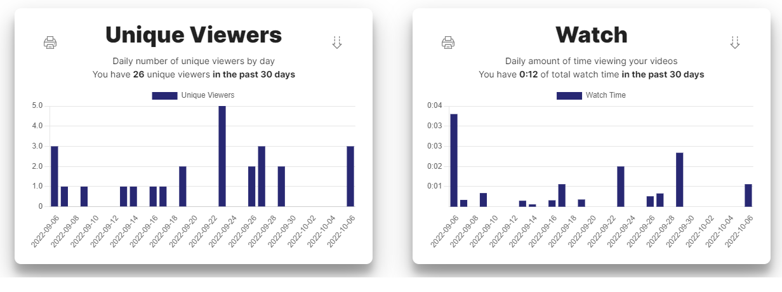Toggle the Unique Viewers legend series

[x=208, y=95]
